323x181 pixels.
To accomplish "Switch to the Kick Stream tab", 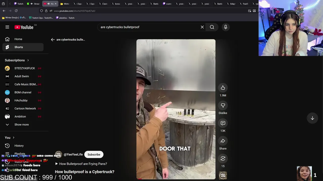I will click(x=34, y=4).
